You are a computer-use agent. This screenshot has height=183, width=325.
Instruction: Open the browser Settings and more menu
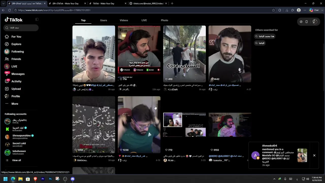(305, 10)
